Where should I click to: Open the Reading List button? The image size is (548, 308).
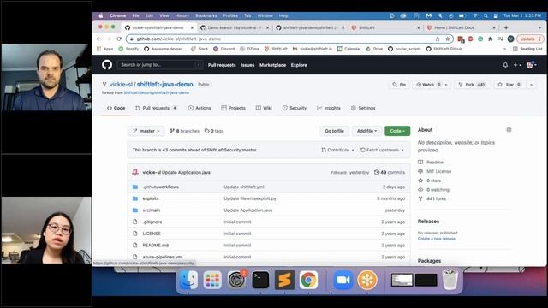click(x=527, y=49)
